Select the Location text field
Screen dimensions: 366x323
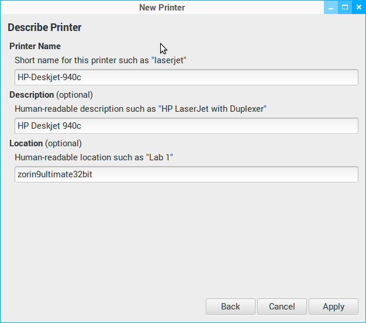(186, 174)
